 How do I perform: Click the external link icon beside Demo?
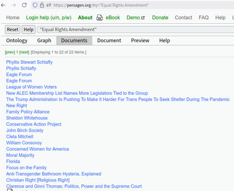143,18
